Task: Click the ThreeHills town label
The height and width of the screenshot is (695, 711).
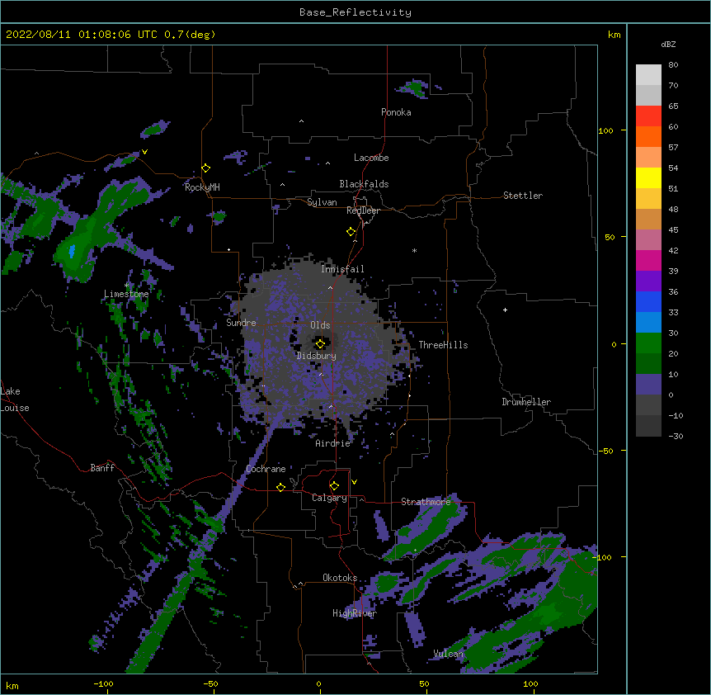Action: (x=443, y=345)
